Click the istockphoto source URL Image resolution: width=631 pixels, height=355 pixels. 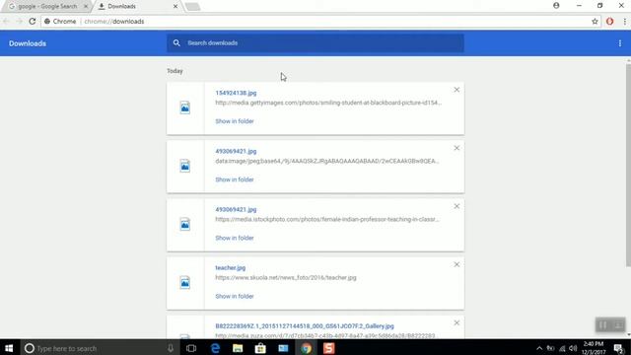327,219
